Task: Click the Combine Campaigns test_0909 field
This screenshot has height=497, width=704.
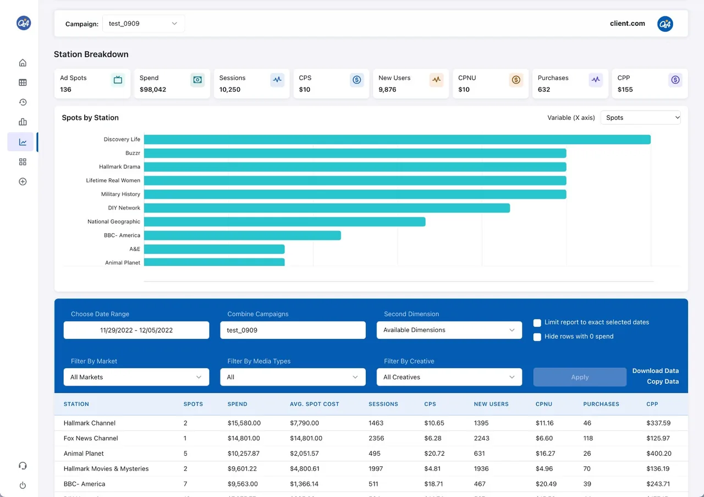Action: pyautogui.click(x=293, y=330)
